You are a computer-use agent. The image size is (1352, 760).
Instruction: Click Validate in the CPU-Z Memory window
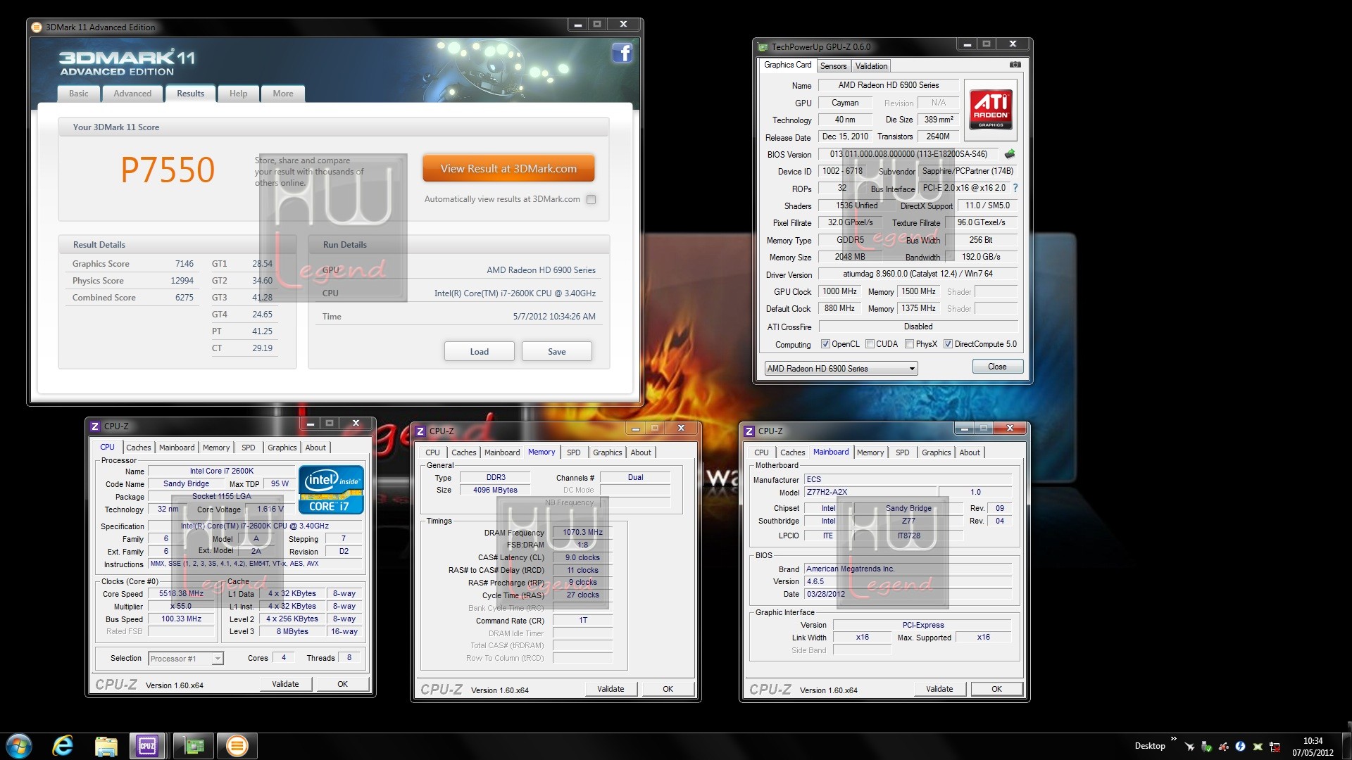[611, 689]
